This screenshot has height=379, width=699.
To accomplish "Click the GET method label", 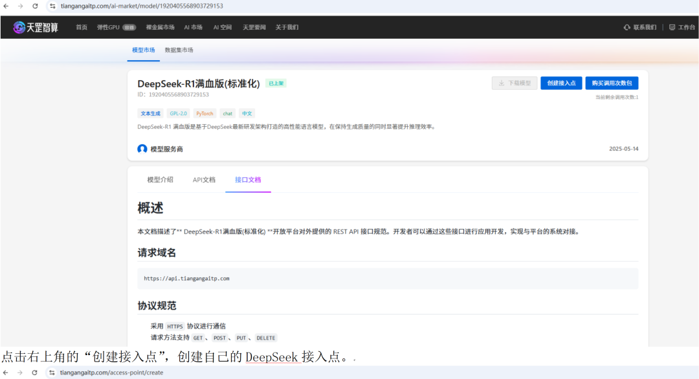I will click(x=198, y=338).
